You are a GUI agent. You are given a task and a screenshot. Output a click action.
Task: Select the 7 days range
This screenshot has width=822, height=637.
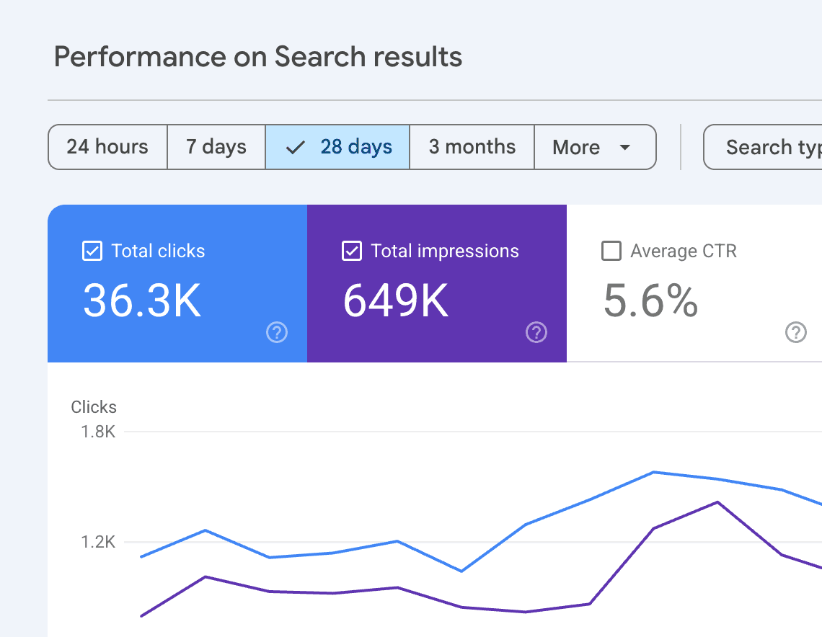click(216, 147)
